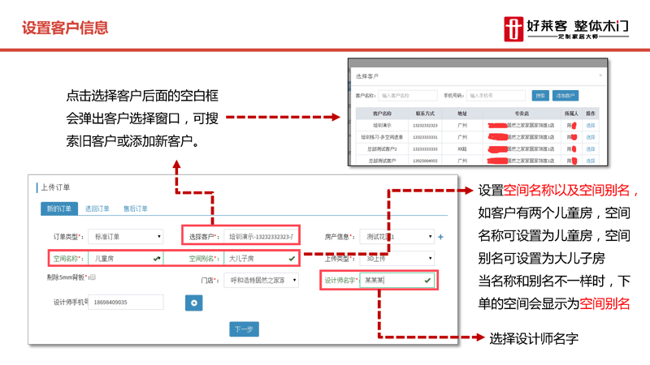The width and height of the screenshot is (650, 365).
Task: Toggle the 剔除5mm背板 checkbox
Action: (93, 277)
